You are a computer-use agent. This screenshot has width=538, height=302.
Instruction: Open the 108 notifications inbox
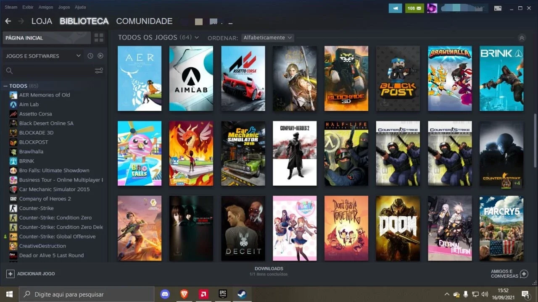point(414,8)
